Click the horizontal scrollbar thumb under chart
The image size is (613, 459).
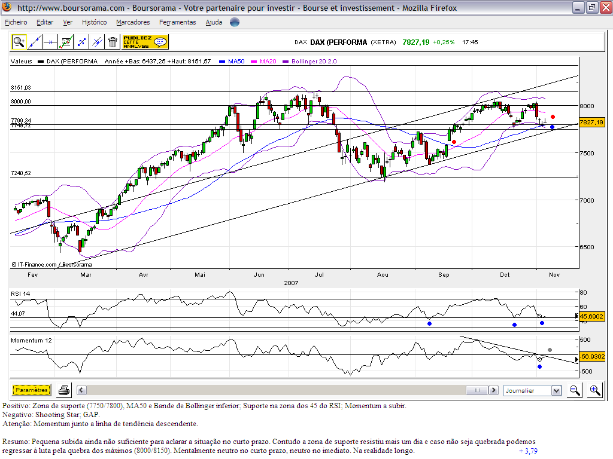477,390
